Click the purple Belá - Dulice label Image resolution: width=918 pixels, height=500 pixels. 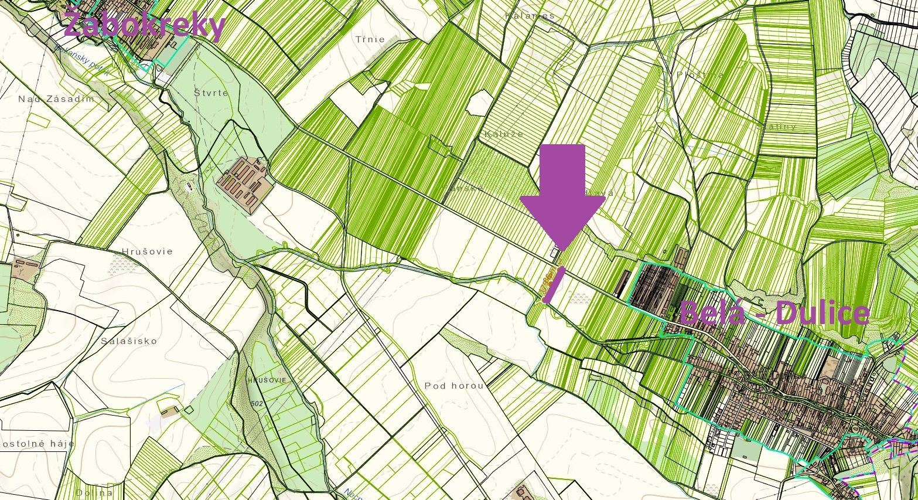(x=773, y=314)
